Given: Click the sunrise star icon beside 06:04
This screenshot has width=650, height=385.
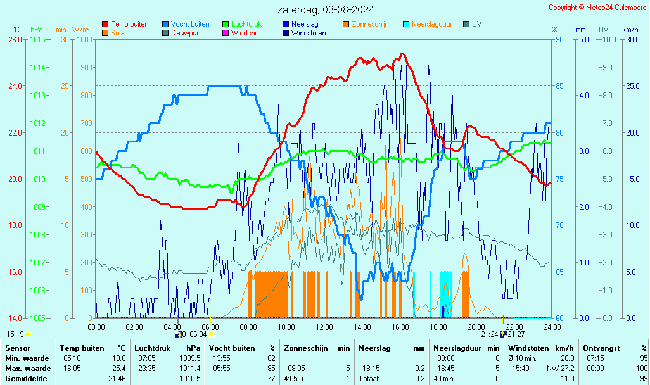Looking at the screenshot, I should 212,334.
